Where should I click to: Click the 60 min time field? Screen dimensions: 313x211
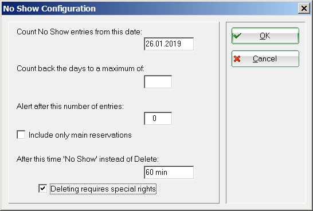169,172
